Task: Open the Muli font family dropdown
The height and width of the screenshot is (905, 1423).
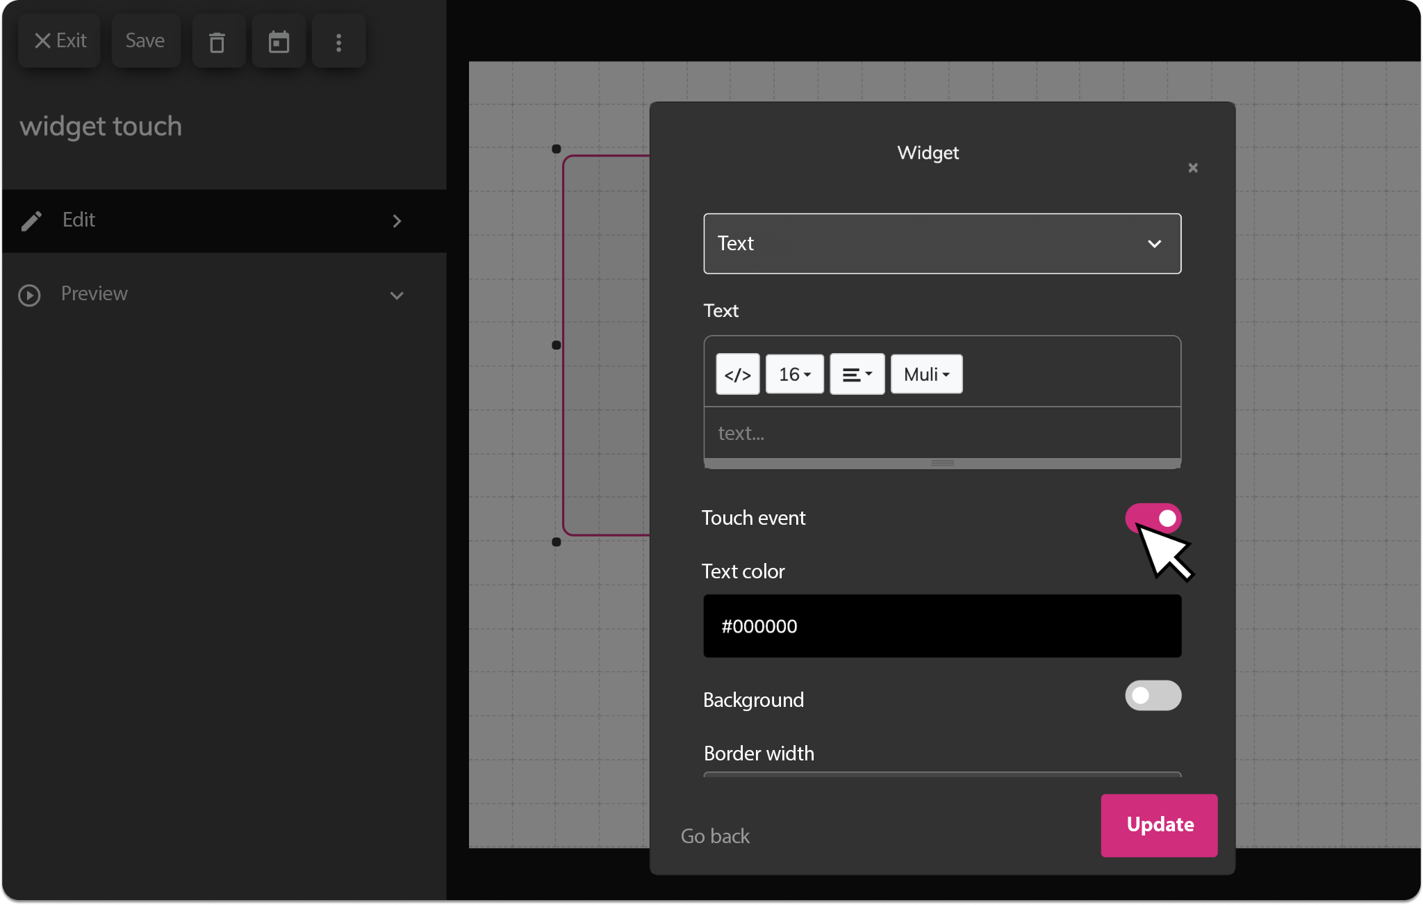Action: coord(926,375)
